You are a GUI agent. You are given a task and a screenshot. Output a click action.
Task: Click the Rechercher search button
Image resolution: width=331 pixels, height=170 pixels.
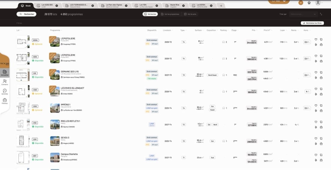(26, 14)
